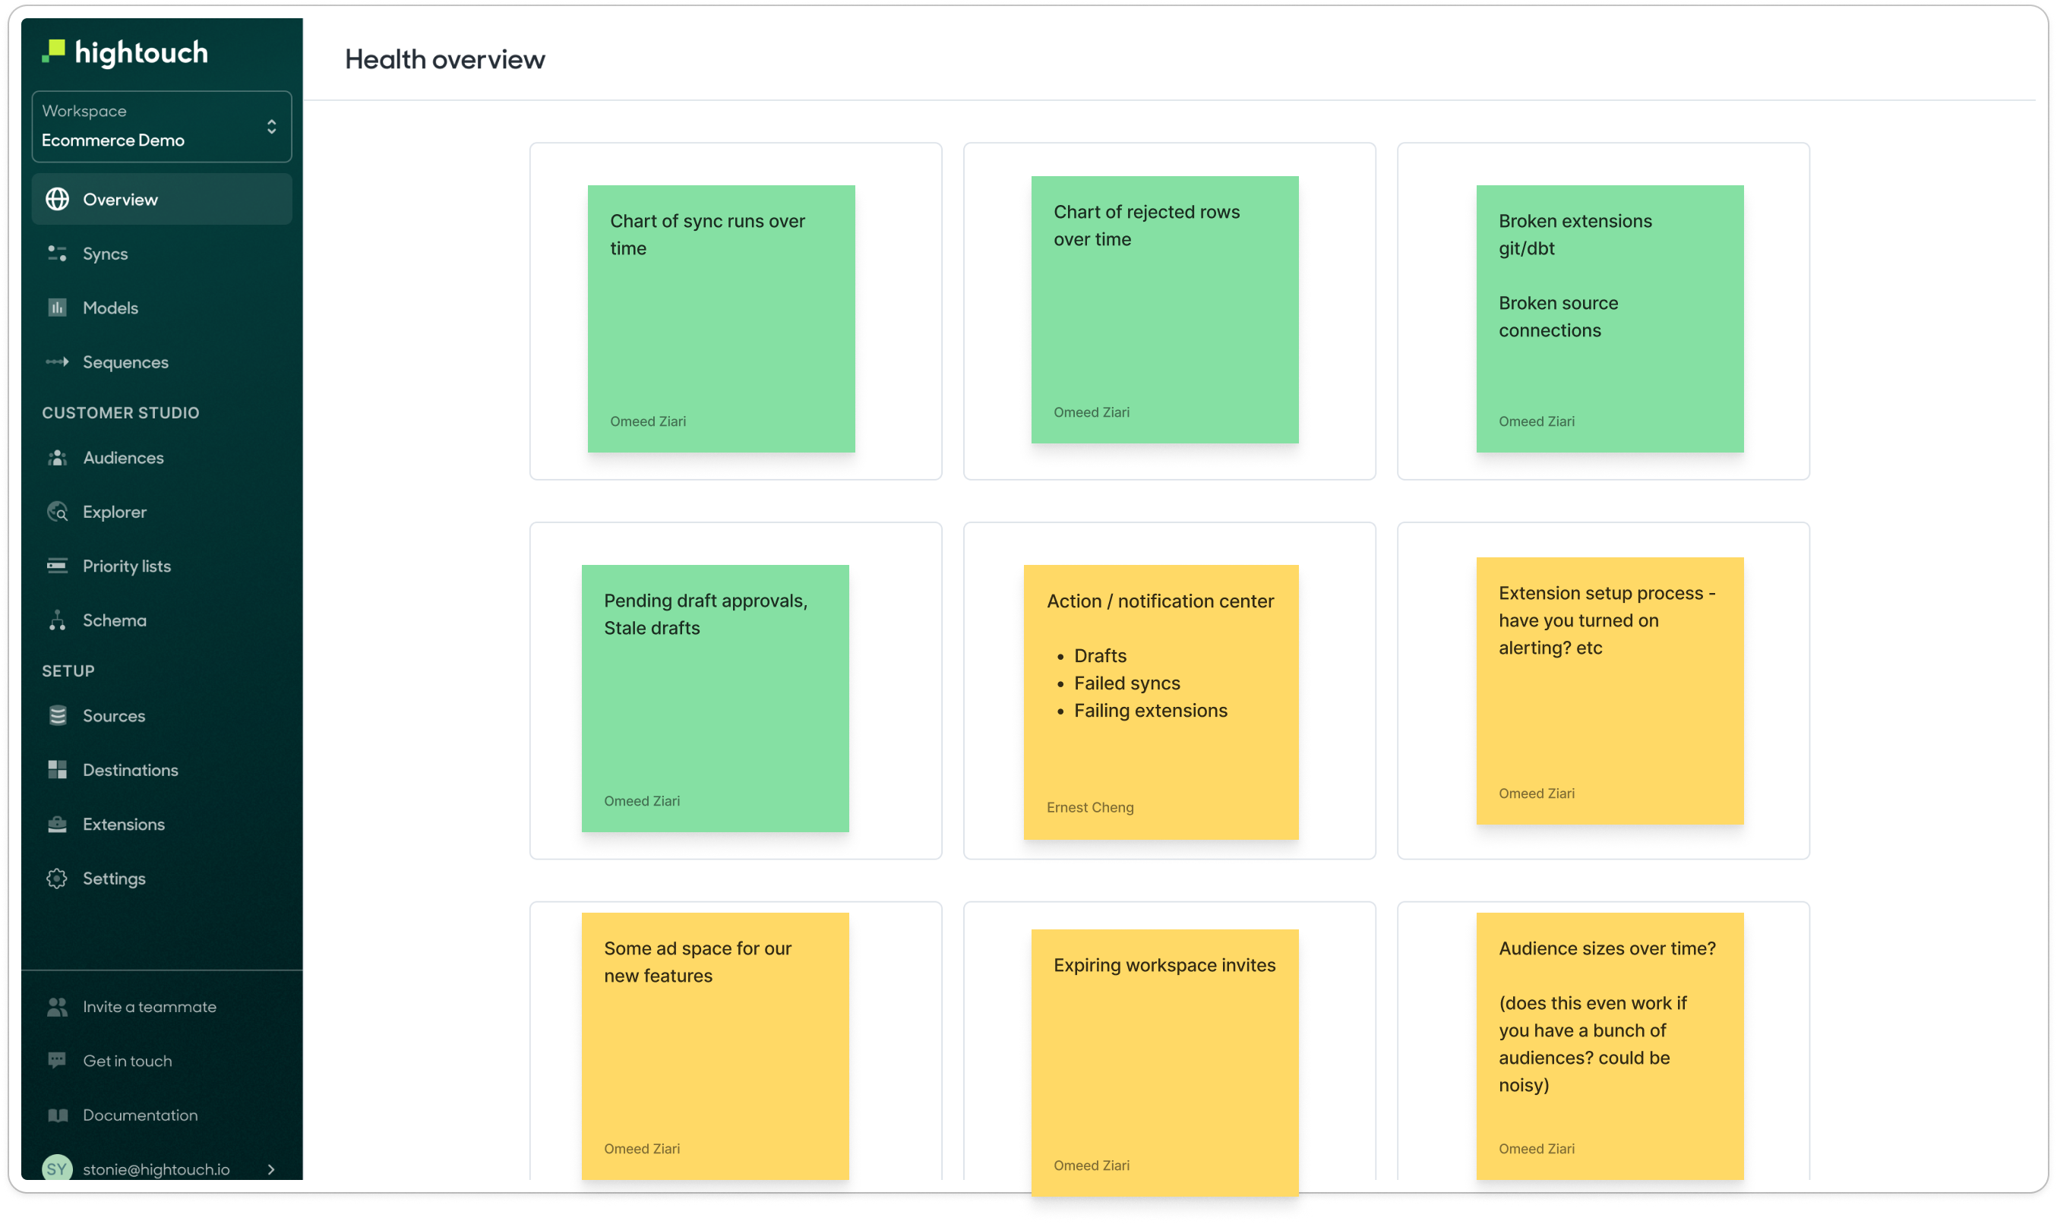The height and width of the screenshot is (1224, 2057).
Task: Open the Explorer search icon
Action: (57, 511)
